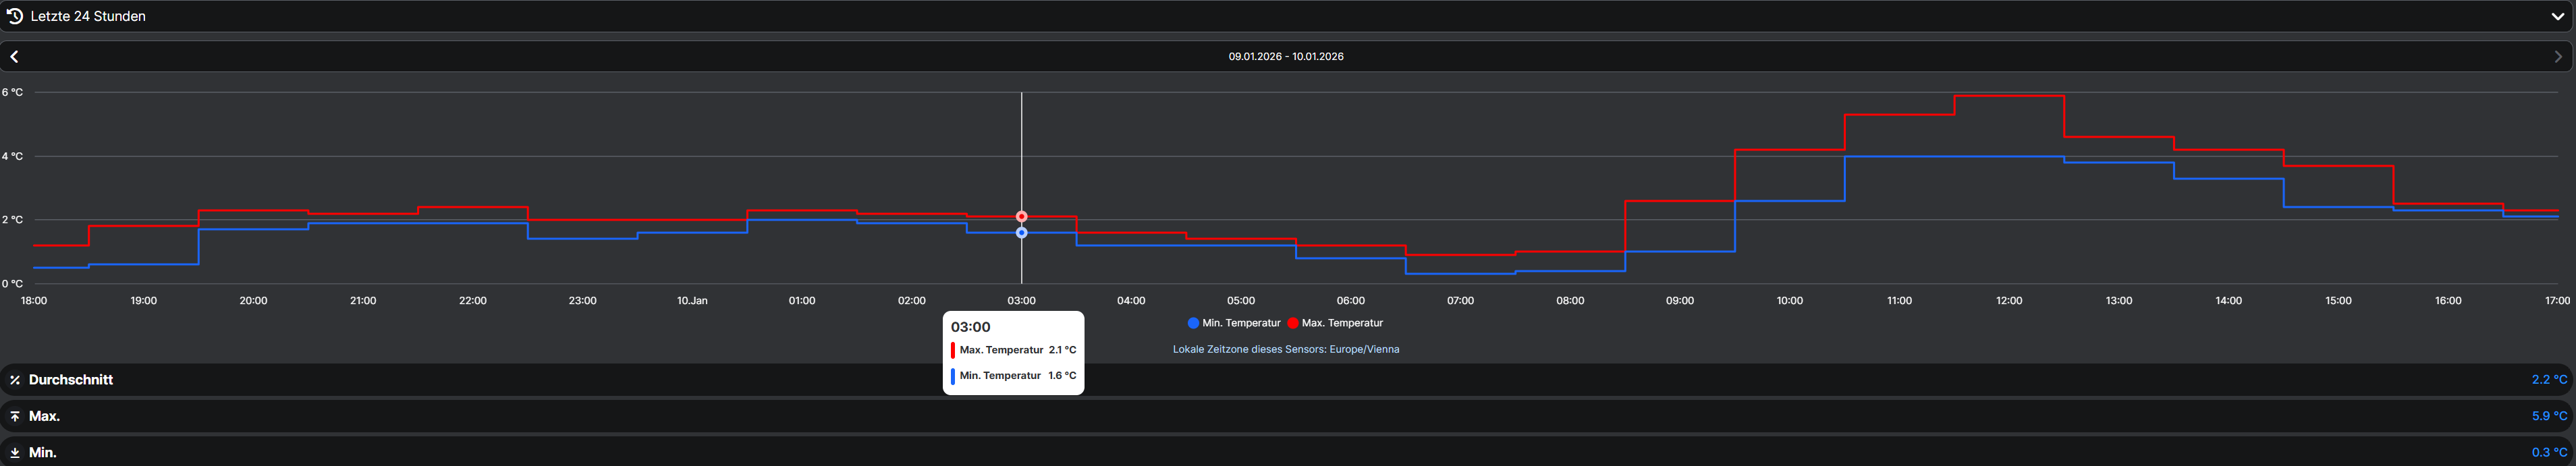Screen dimensions: 2576x466
Task: Click the 5.9 °C maximum value
Action: (x=2548, y=416)
